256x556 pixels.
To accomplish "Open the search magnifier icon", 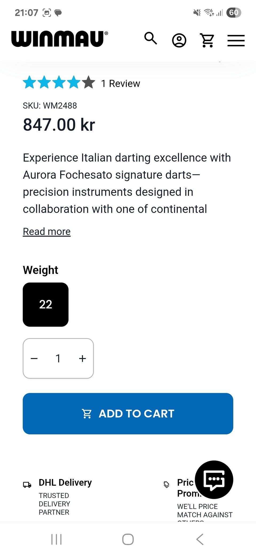I will click(151, 38).
